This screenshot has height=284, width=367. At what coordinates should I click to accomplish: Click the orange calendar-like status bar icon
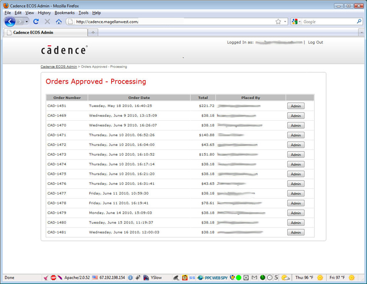185,278
